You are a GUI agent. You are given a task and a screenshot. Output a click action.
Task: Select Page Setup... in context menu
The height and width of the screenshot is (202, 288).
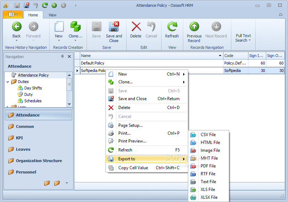pyautogui.click(x=147, y=125)
